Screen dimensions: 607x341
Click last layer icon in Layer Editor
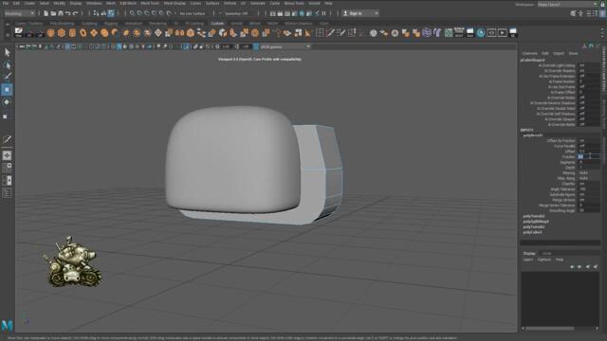click(x=596, y=266)
